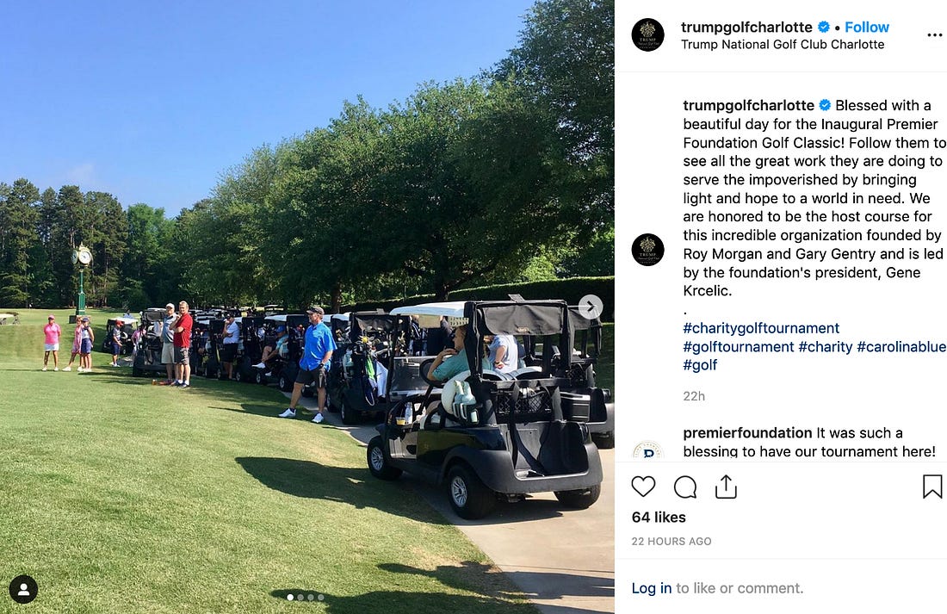Viewport: 947px width, 614px height.
Task: Show tagged people using the person icon
Action: [23, 589]
